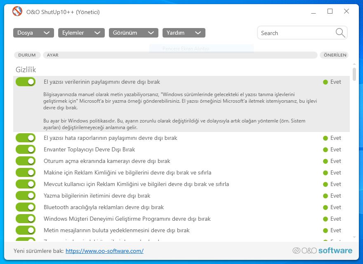Click the scrollbar up arrow
The height and width of the screenshot is (264, 363).
[x=354, y=64]
